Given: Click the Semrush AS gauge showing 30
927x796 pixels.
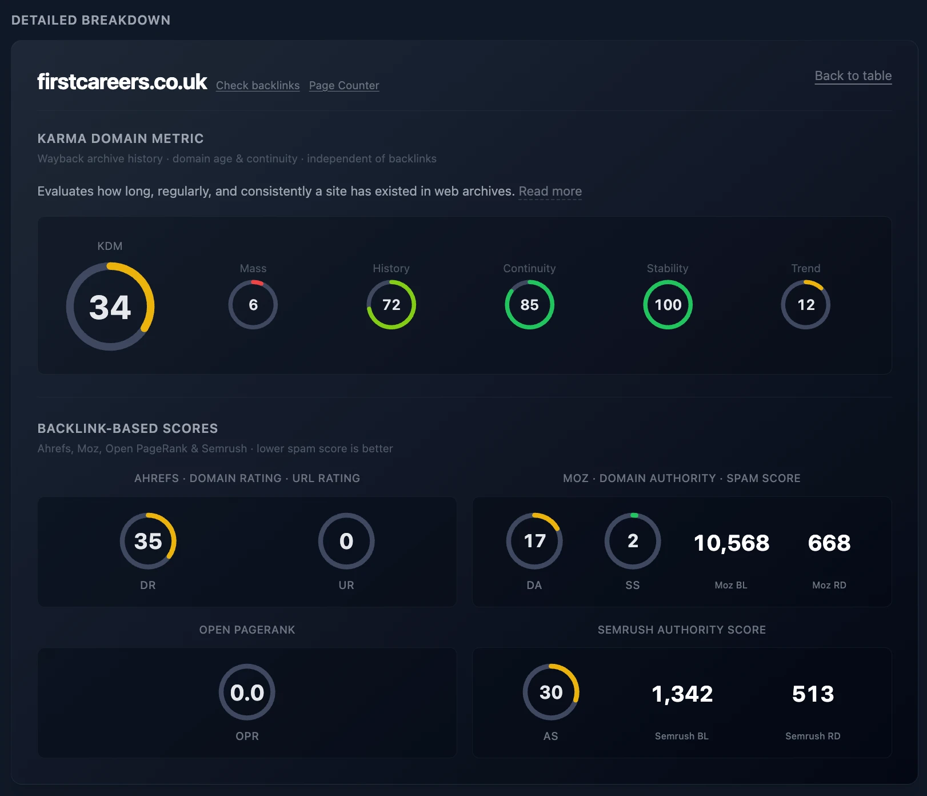Looking at the screenshot, I should pos(551,692).
